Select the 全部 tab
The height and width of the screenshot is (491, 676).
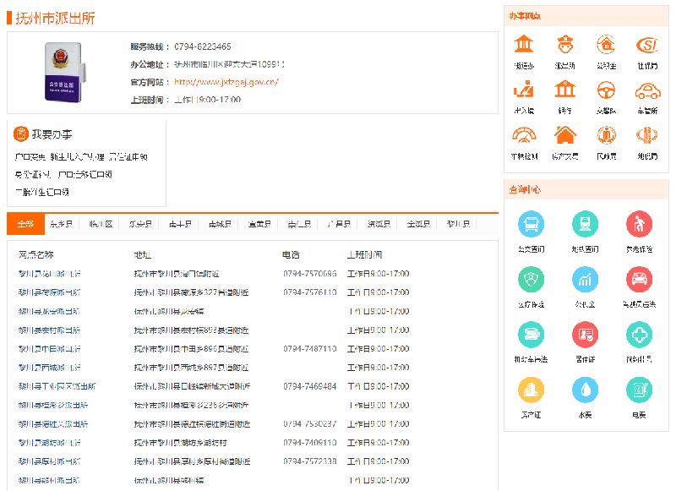click(25, 225)
